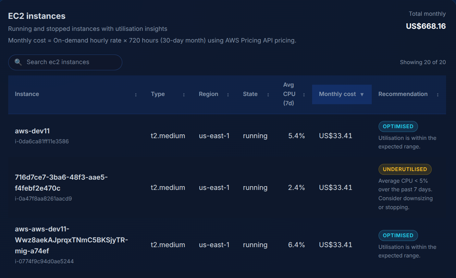The height and width of the screenshot is (278, 456).
Task: Click the OPTIMISED badge for mig-a74ef instance
Action: [x=398, y=235]
